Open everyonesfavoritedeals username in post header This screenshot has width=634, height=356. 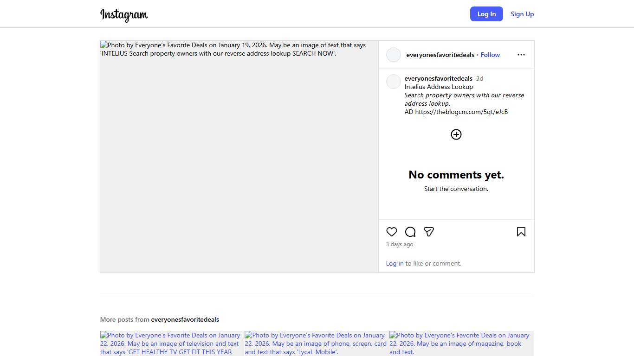[x=440, y=55]
